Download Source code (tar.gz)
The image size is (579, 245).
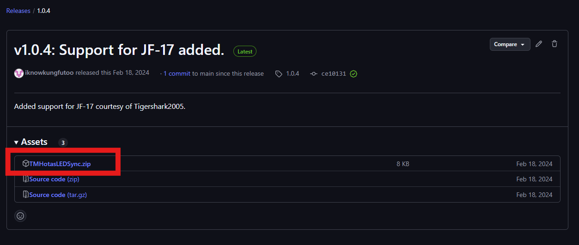coord(58,195)
